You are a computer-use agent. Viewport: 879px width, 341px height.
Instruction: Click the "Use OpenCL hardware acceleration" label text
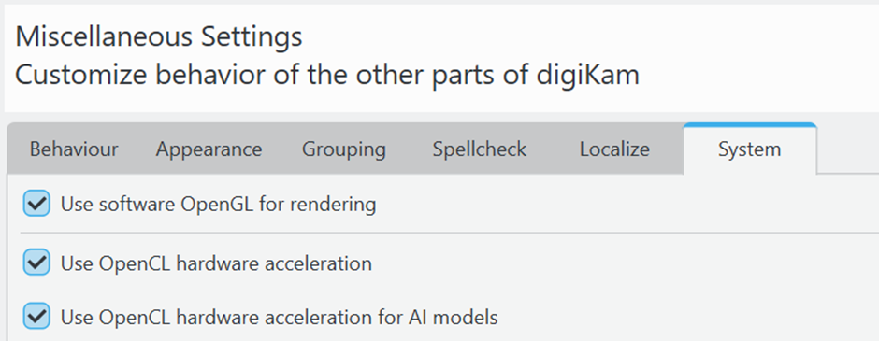click(x=216, y=263)
